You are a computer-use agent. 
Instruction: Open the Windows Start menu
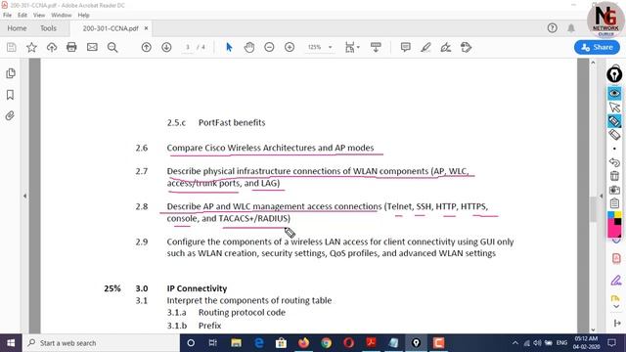[11, 343]
